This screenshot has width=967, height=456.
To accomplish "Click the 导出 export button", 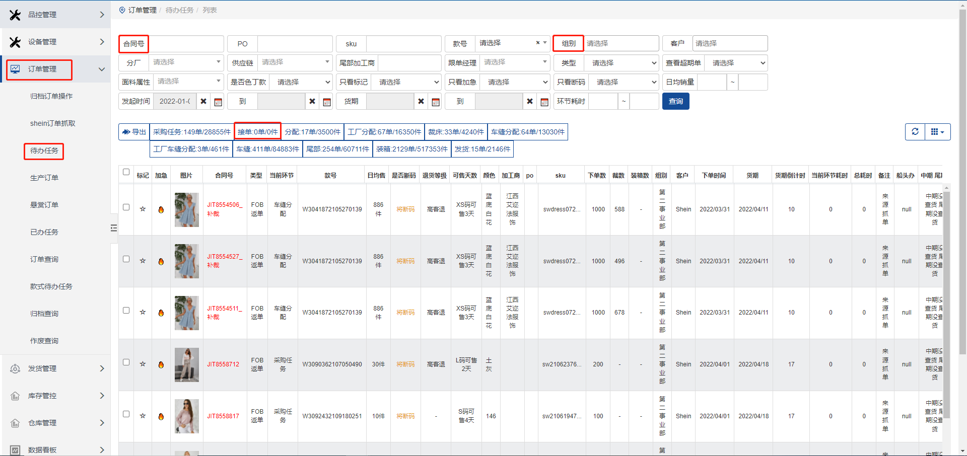I will point(134,132).
